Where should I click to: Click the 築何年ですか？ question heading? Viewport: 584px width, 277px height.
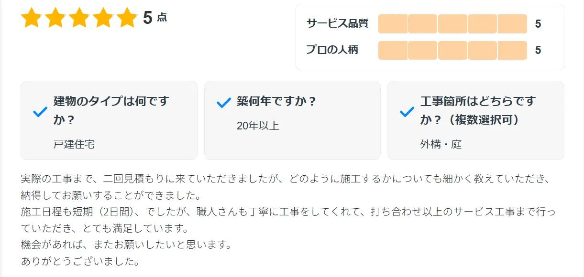point(276,102)
